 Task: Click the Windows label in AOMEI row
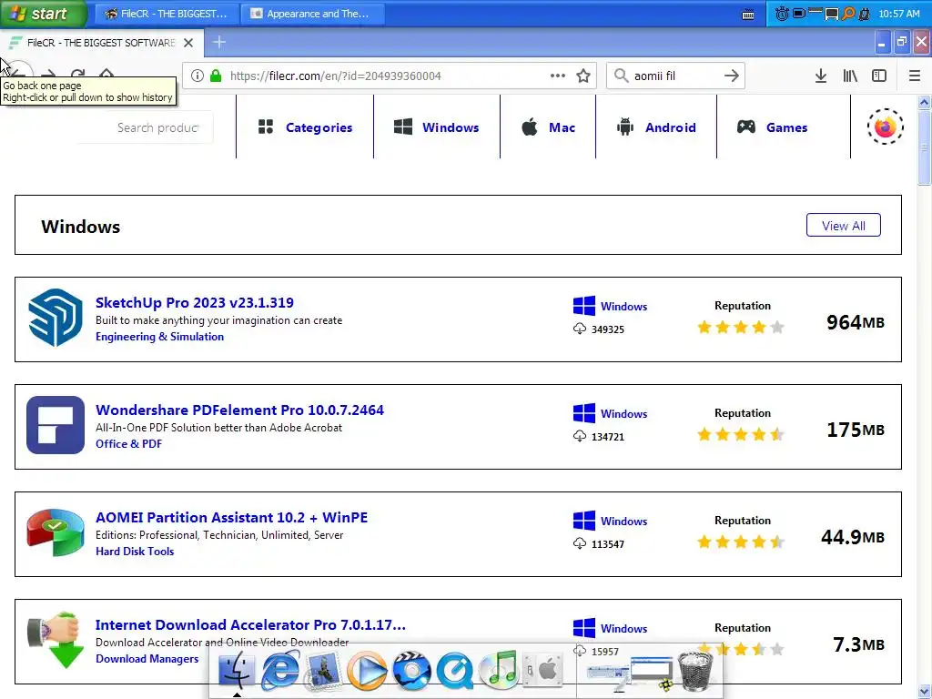623,521
